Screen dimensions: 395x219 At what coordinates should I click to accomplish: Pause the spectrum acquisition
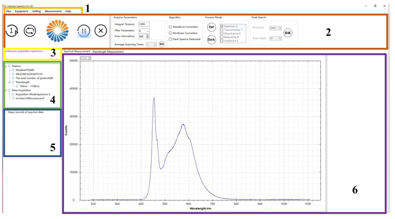(x=84, y=31)
